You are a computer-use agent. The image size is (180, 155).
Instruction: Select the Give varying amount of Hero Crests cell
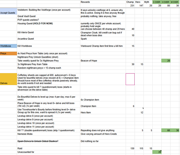pyautogui.click(x=103, y=134)
